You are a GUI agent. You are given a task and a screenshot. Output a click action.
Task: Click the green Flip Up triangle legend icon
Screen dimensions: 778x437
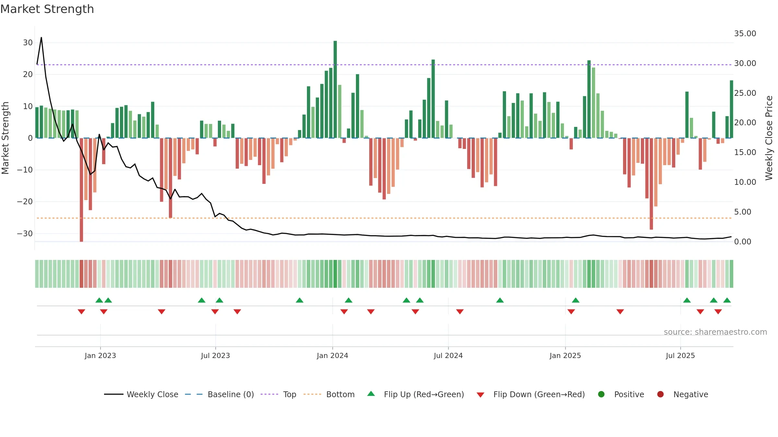pos(371,394)
